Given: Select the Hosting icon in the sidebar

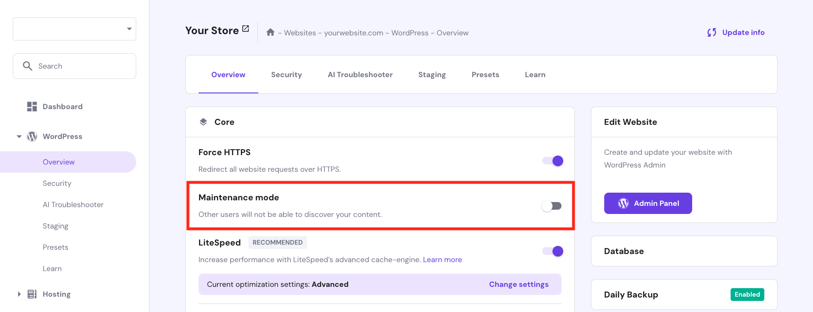Looking at the screenshot, I should (32, 294).
